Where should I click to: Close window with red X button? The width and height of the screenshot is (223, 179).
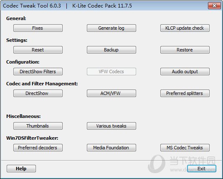click(x=214, y=6)
